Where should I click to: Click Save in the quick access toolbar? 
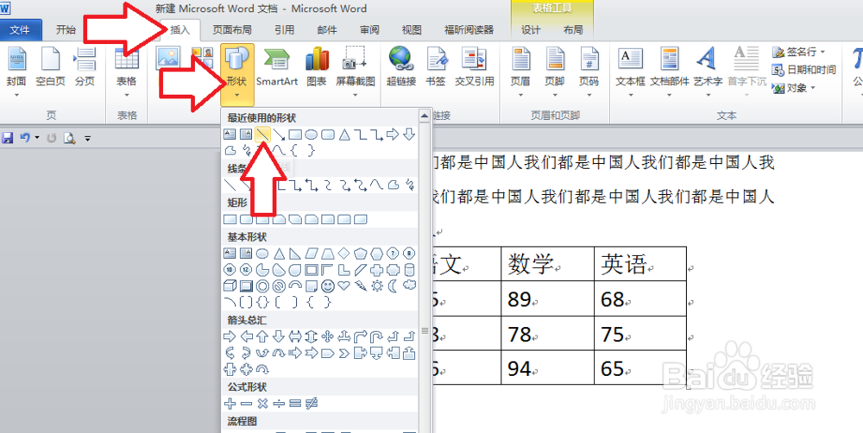[7, 137]
